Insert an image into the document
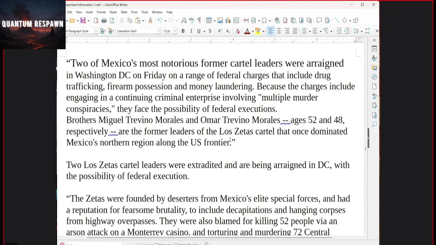The width and height of the screenshot is (436, 245). click(x=220, y=20)
